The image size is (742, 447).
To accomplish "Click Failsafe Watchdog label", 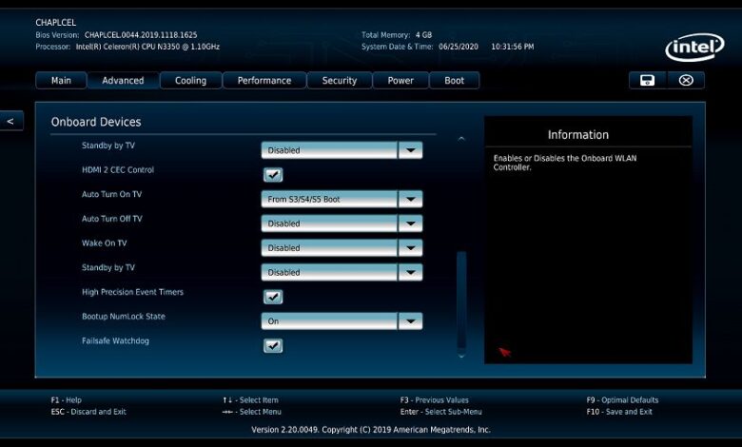I will (x=115, y=340).
